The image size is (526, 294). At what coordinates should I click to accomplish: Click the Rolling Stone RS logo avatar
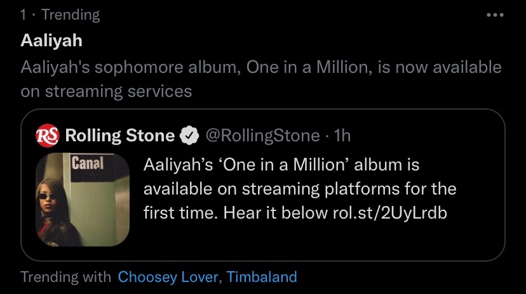[48, 135]
